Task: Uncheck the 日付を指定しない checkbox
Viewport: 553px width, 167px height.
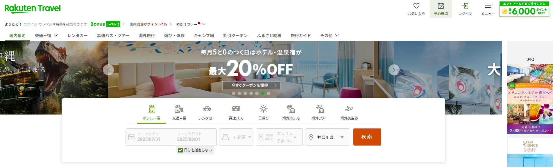Action: click(180, 150)
